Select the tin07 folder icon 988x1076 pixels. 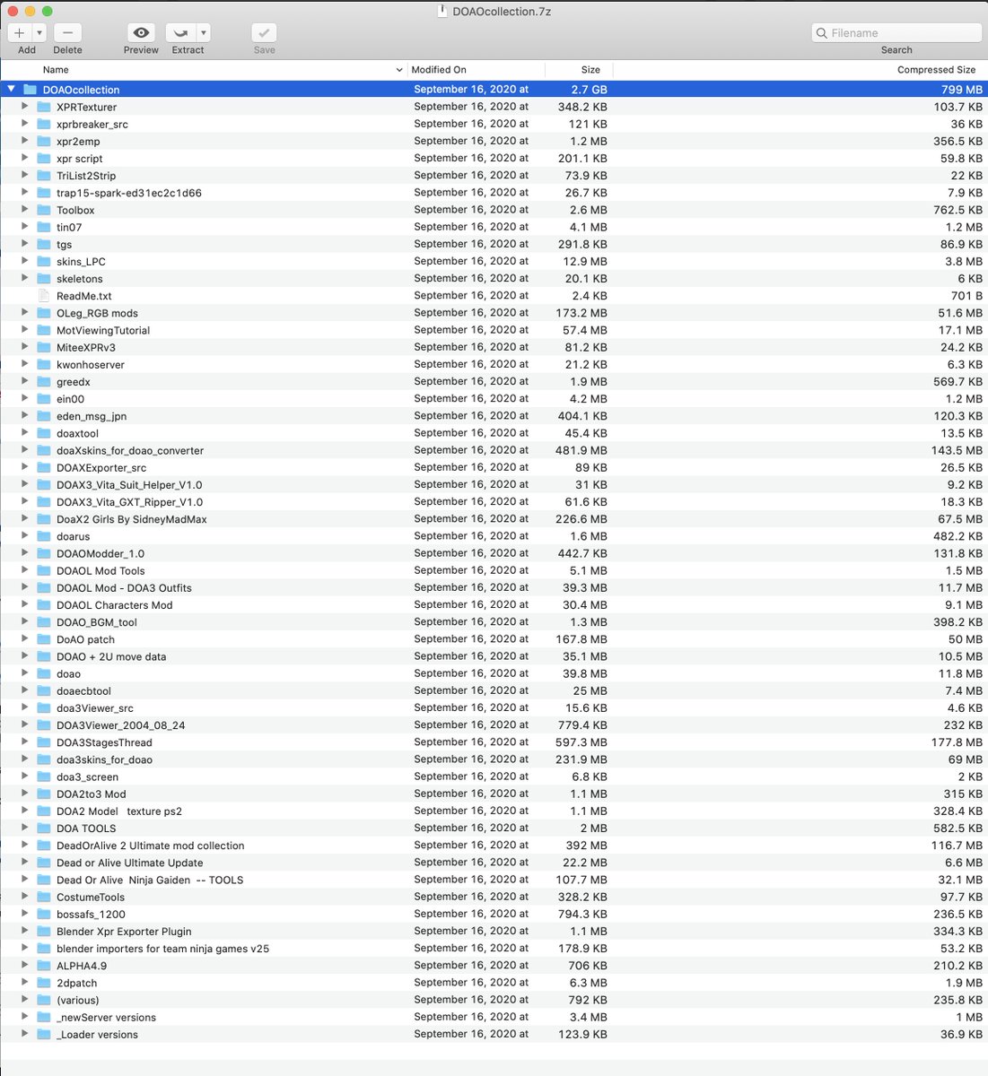click(x=44, y=227)
